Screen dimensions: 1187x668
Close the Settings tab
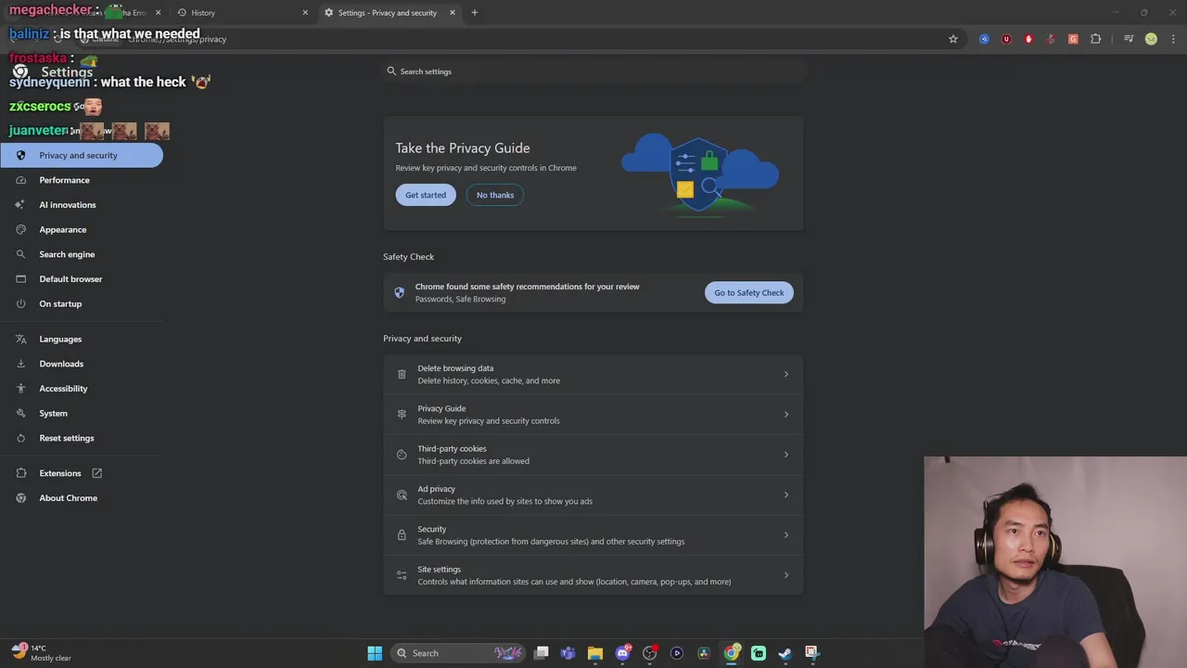[453, 13]
